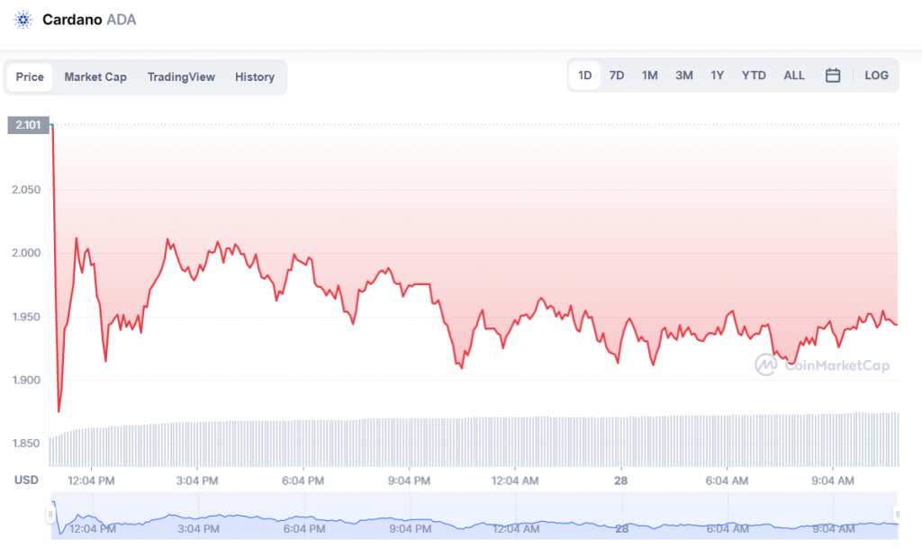
Task: Click the 6:04 AM axis time label
Action: tap(727, 481)
